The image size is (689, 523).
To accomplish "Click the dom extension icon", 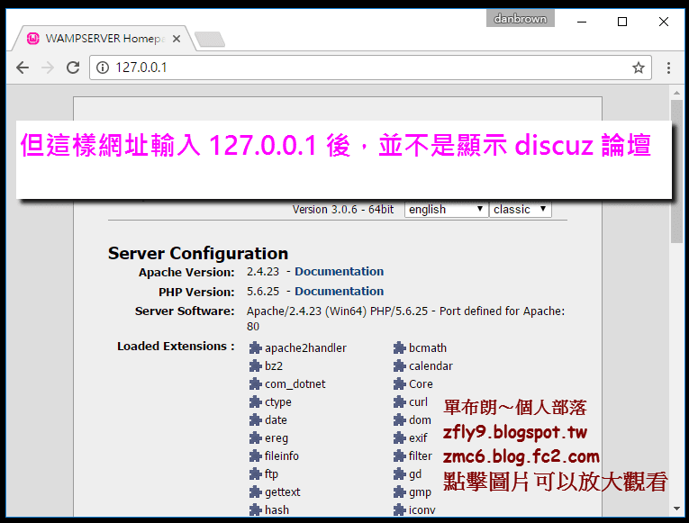I will coord(399,420).
